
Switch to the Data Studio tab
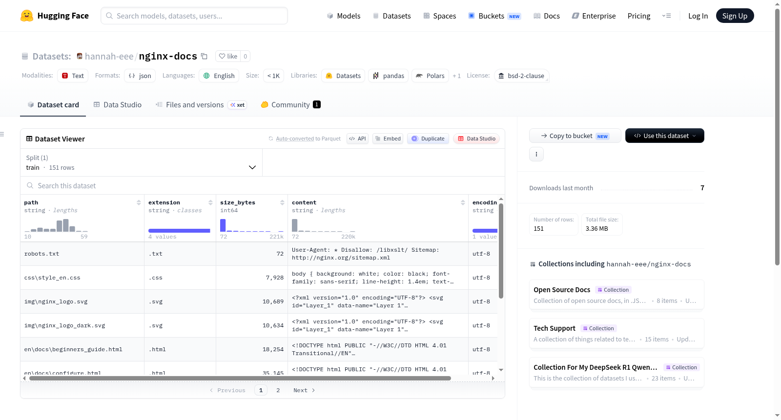[x=118, y=104]
